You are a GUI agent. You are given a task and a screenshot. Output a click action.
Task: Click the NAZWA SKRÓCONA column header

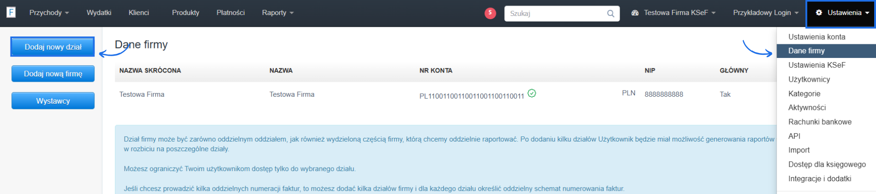(150, 71)
